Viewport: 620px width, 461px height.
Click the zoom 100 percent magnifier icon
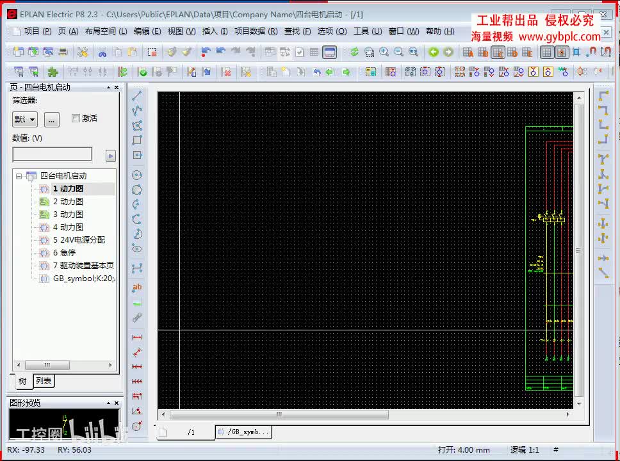[414, 52]
